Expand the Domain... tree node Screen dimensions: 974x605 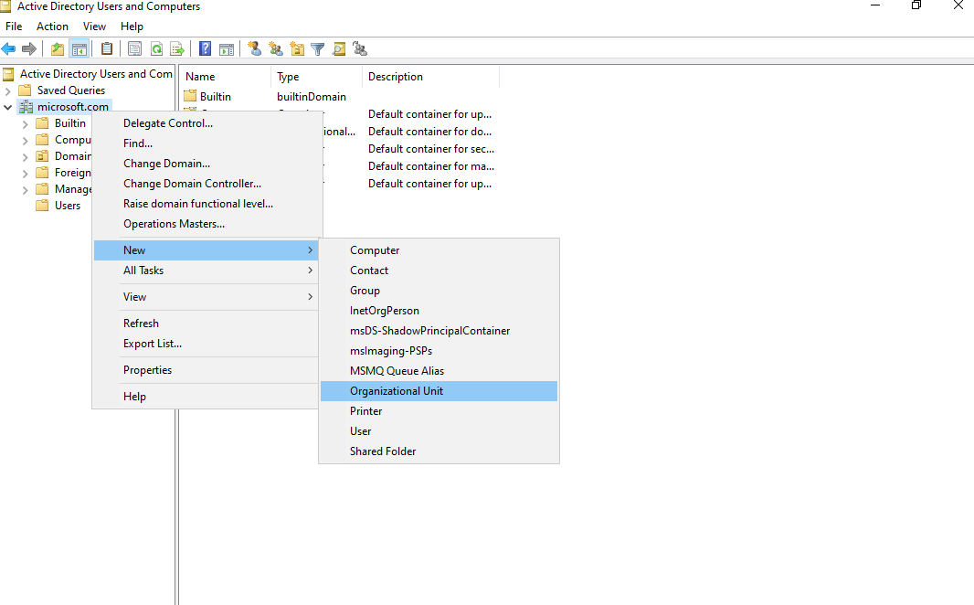click(25, 156)
